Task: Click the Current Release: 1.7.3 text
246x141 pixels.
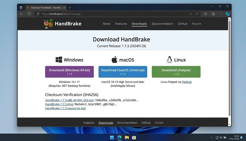Action: click(121, 46)
